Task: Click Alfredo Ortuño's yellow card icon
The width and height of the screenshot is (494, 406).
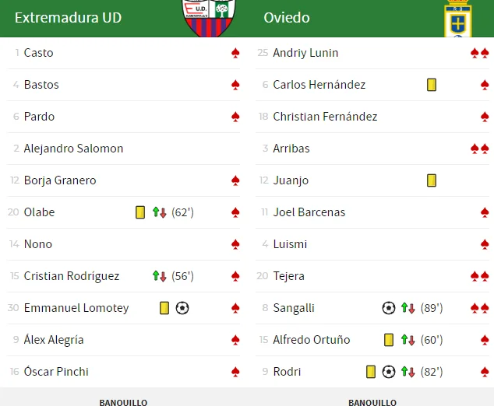Action: tap(389, 340)
